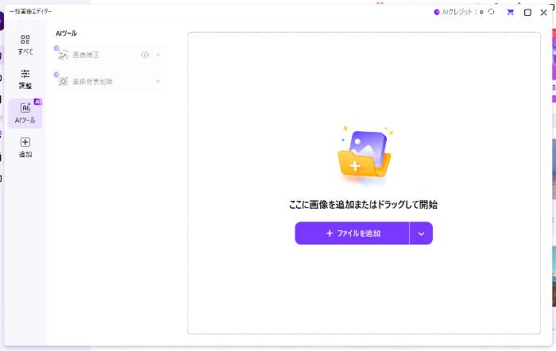Screen dimensions: 556x351
Task: Click the folder illustration in drop area
Action: click(x=364, y=155)
